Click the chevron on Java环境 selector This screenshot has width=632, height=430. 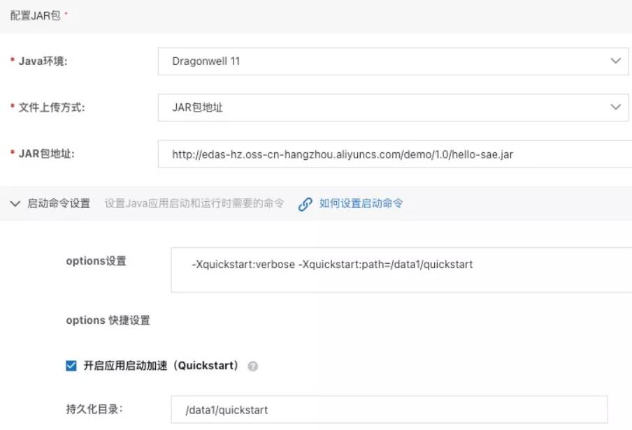coord(615,61)
